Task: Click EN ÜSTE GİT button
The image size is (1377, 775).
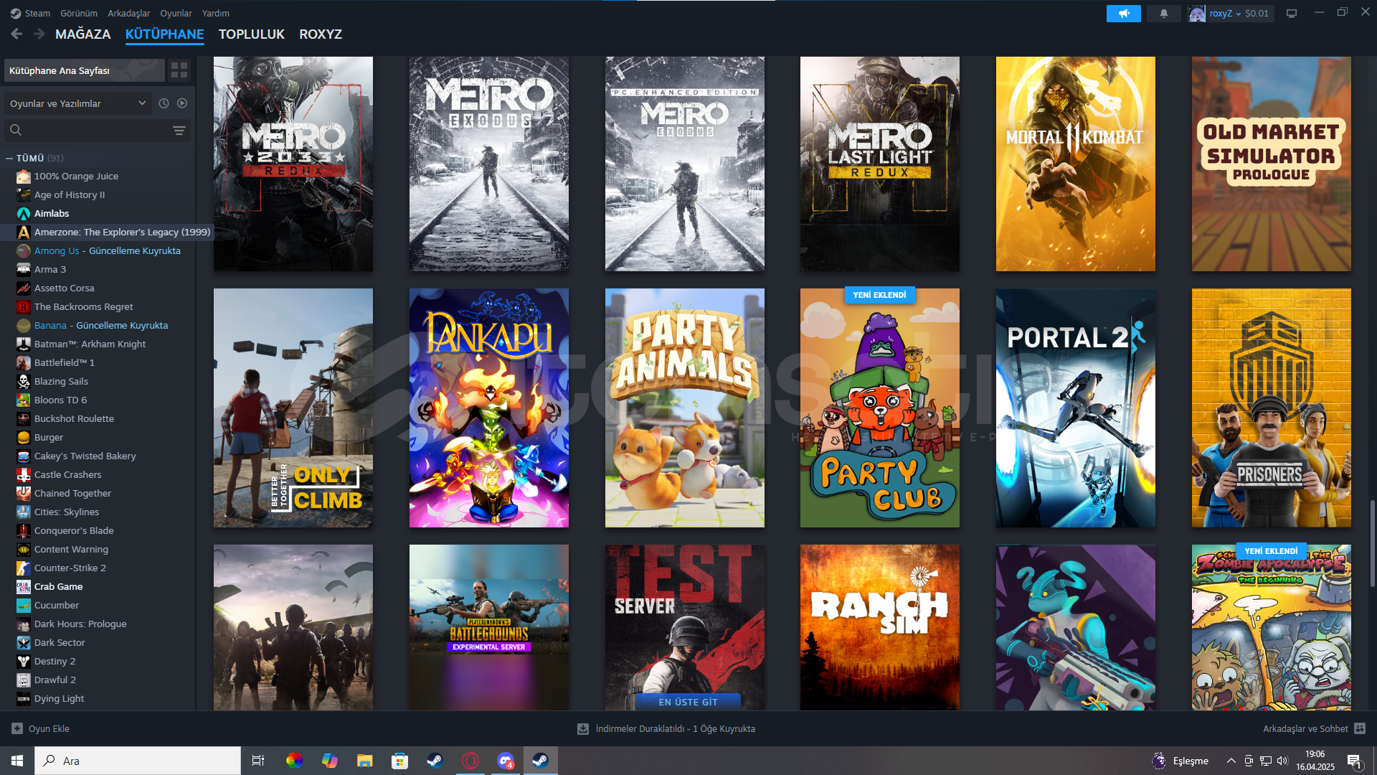Action: [688, 702]
